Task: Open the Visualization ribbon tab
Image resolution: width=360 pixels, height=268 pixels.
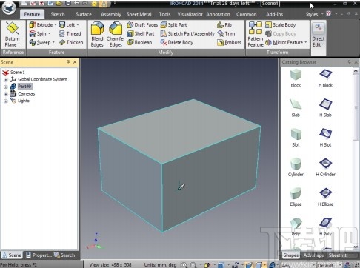Action: pyautogui.click(x=190, y=14)
